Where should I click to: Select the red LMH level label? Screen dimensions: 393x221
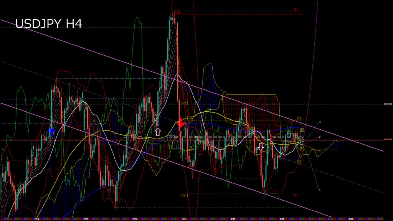(178, 12)
